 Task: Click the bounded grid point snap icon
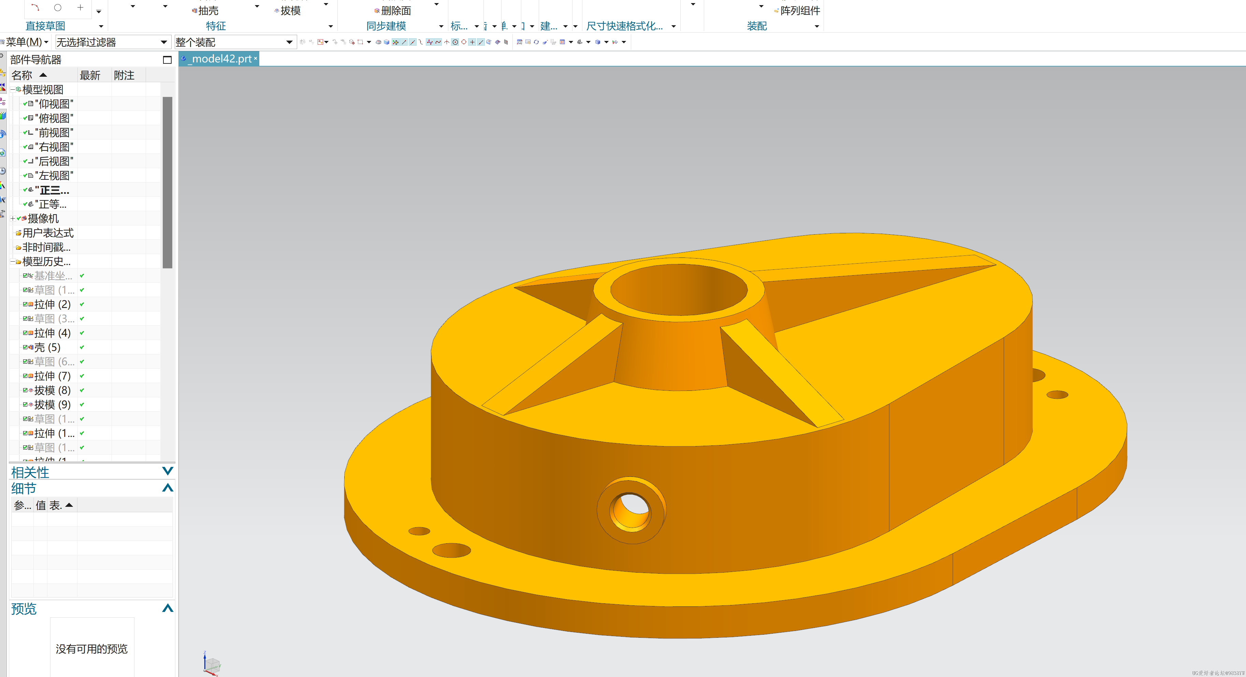pos(506,42)
